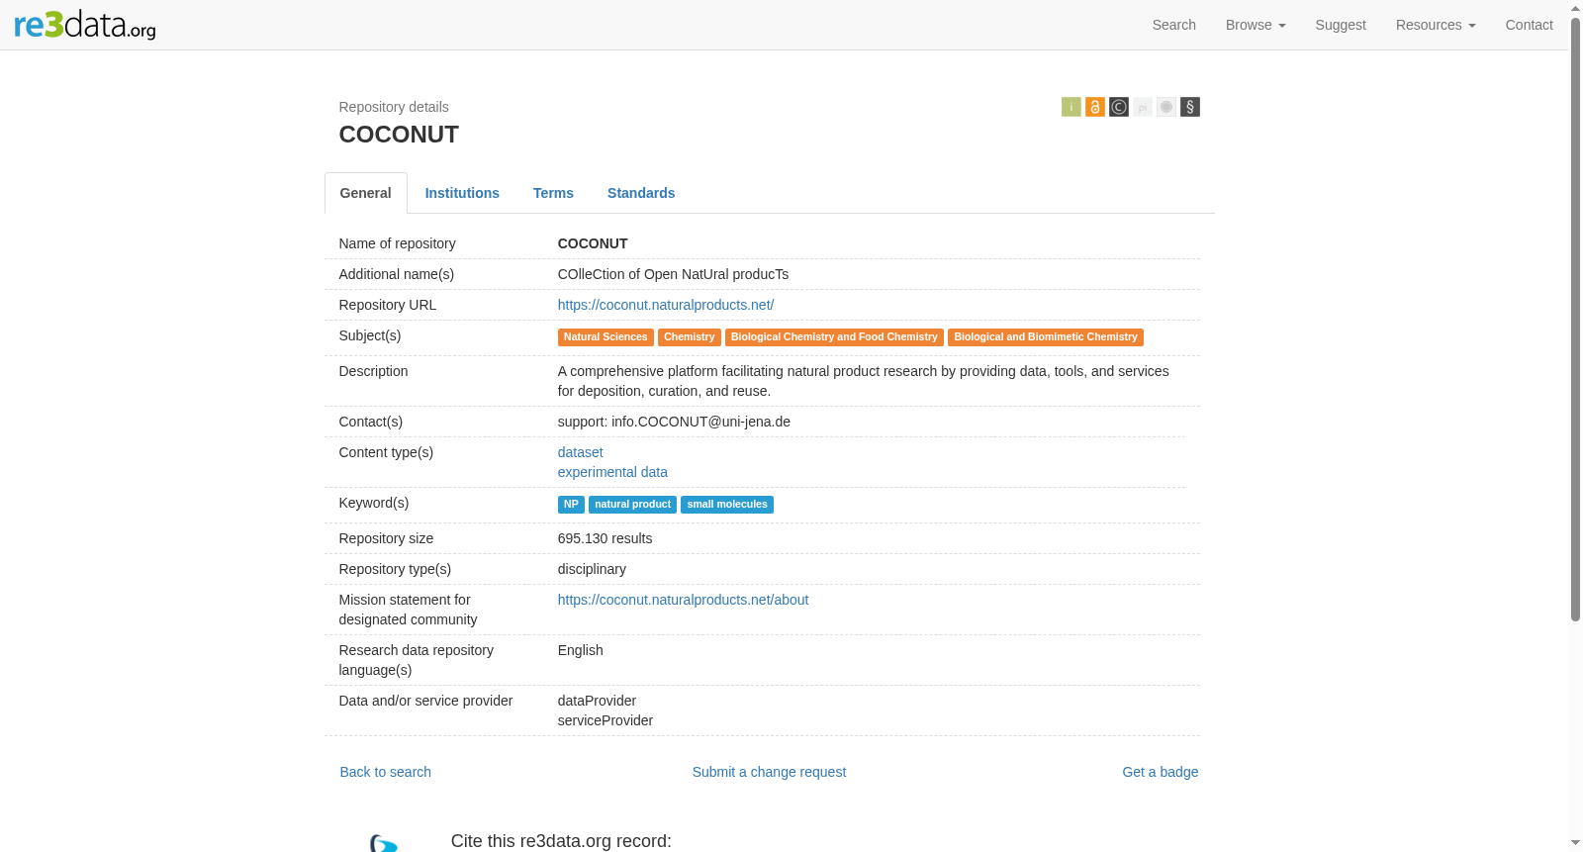The width and height of the screenshot is (1583, 852).
Task: Expand the Resources dropdown menu
Action: pos(1436,25)
